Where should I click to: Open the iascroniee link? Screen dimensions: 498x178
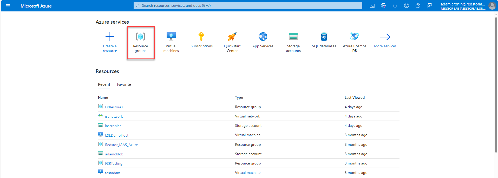pyautogui.click(x=113, y=126)
